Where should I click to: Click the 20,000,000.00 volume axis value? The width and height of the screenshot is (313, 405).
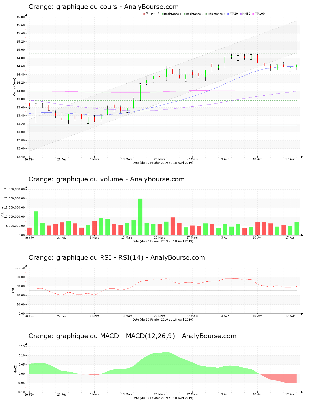click(x=15, y=198)
